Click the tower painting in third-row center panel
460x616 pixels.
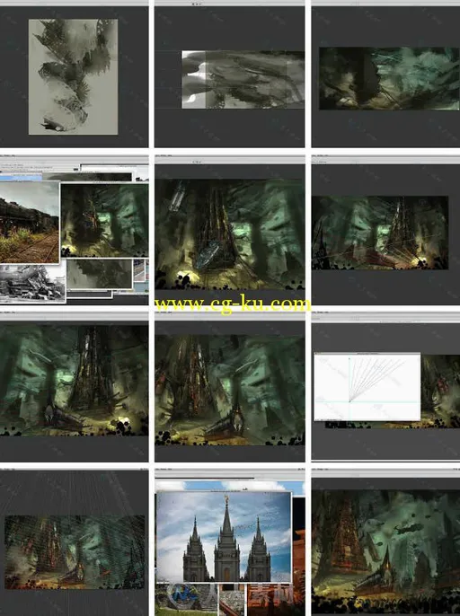pyautogui.click(x=230, y=390)
